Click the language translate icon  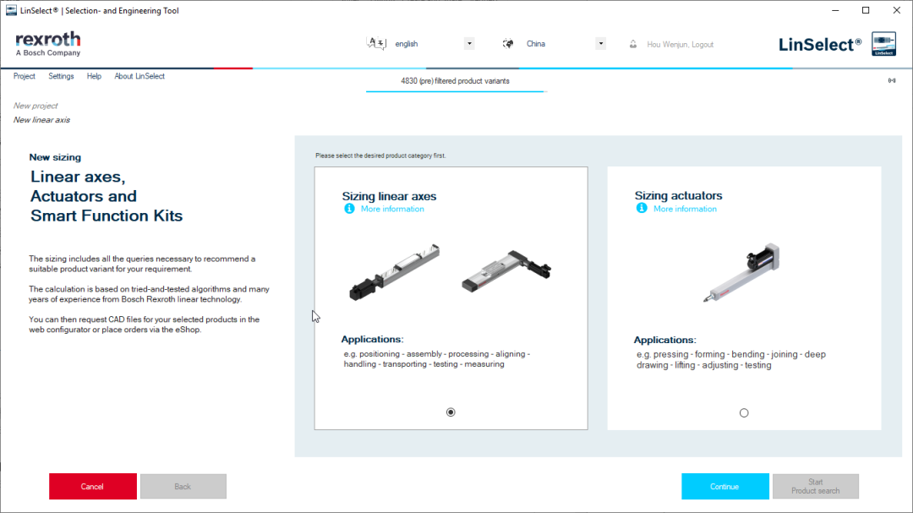point(376,44)
